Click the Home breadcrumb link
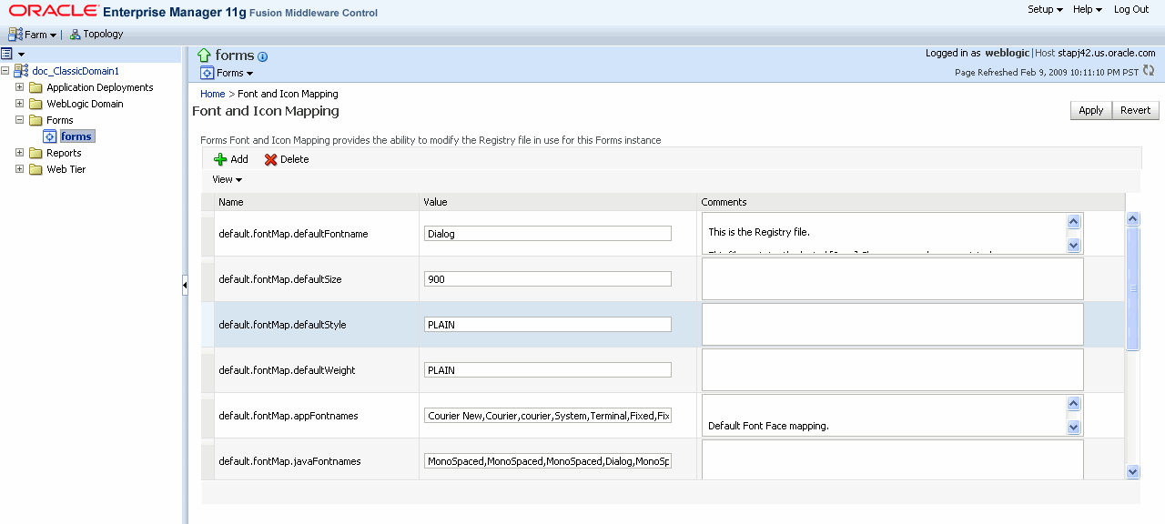The image size is (1165, 524). [213, 94]
